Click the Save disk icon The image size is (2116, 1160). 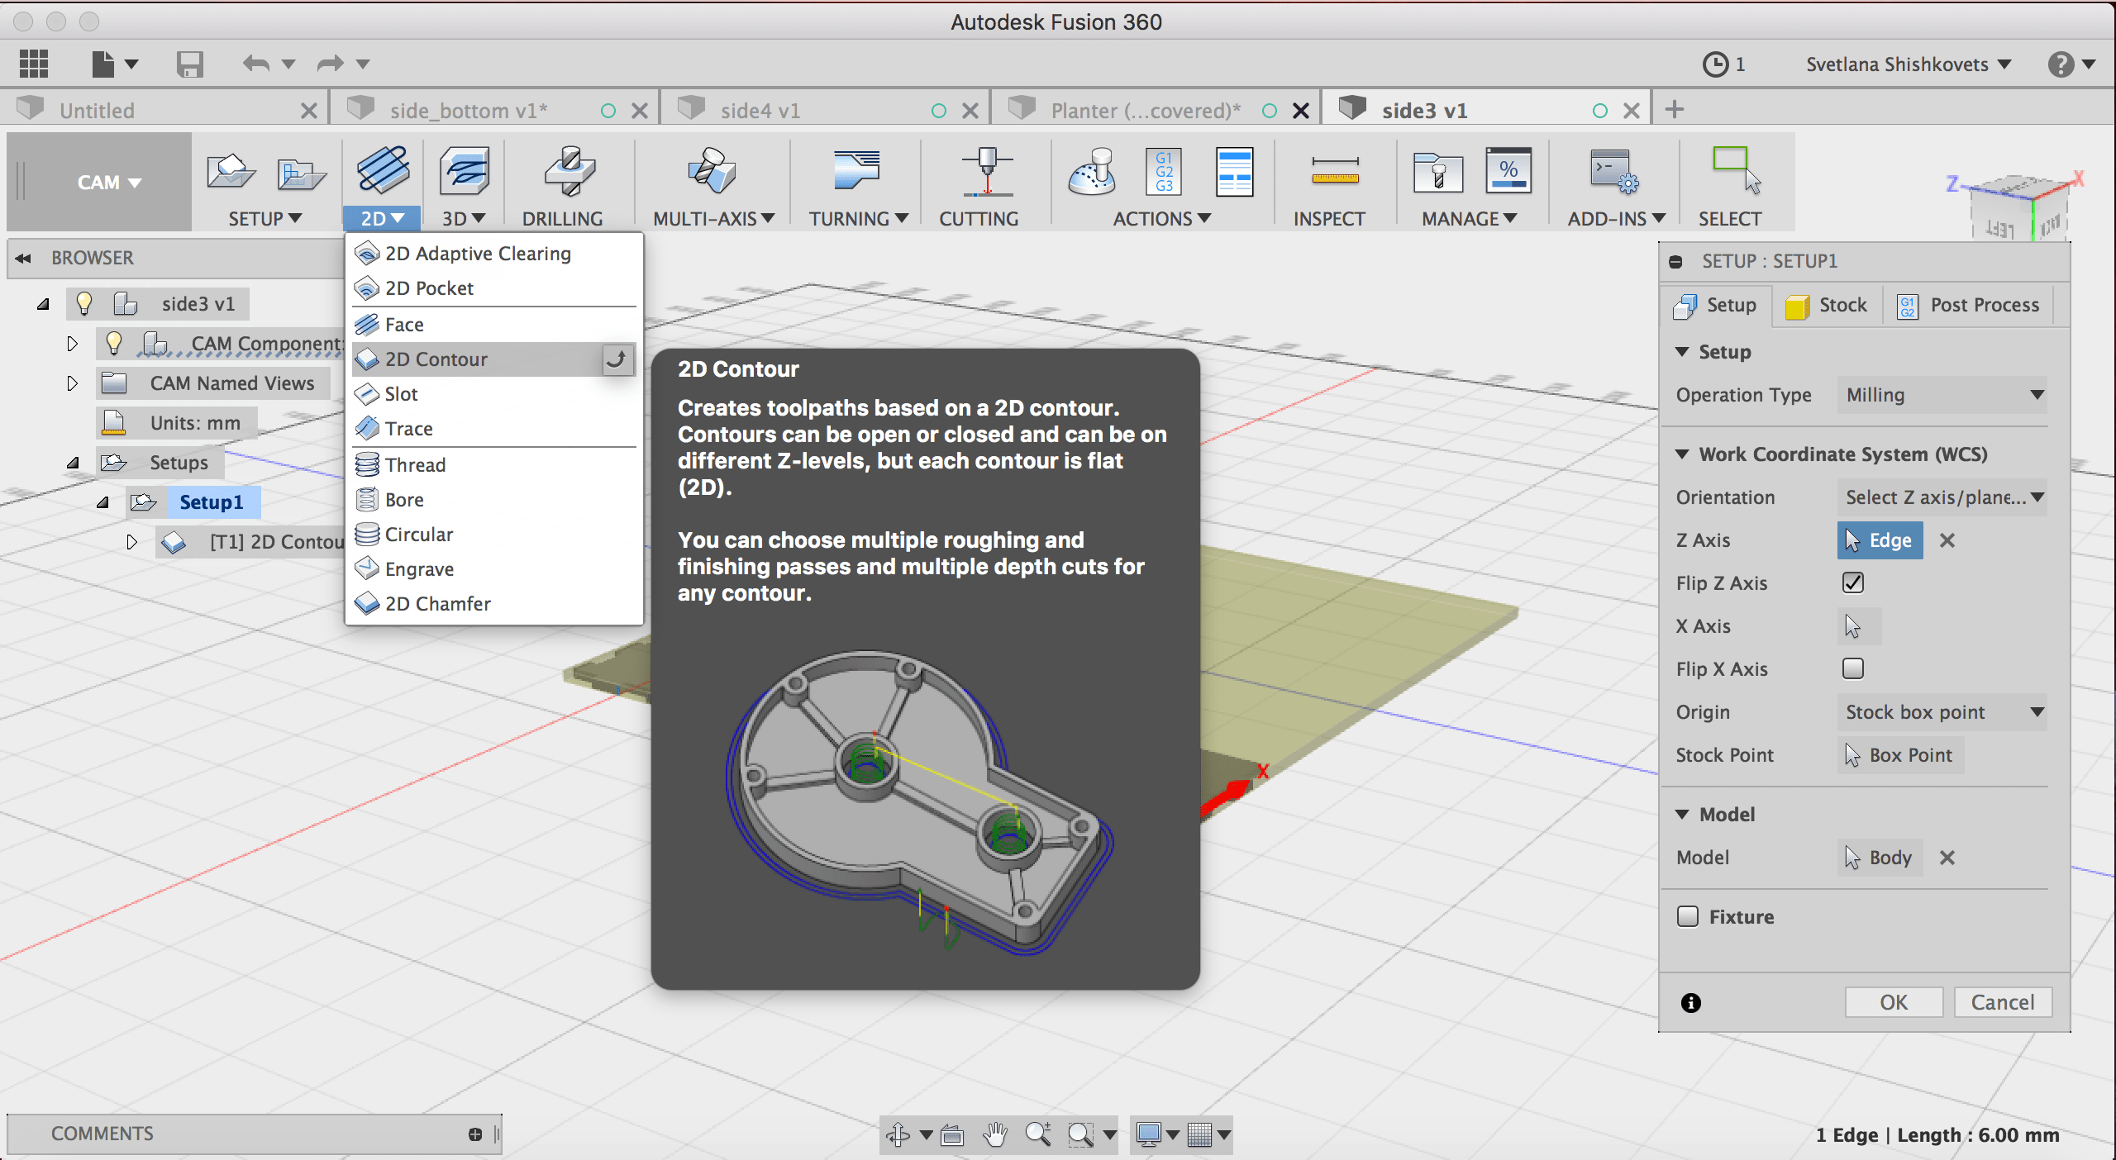pos(190,64)
